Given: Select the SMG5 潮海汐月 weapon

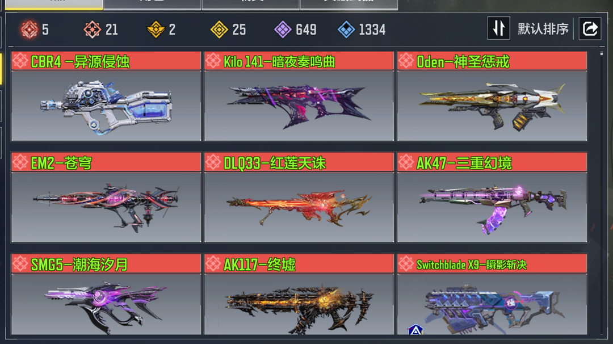Looking at the screenshot, I should click(106, 295).
